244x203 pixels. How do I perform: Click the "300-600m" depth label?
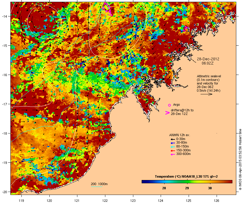click(x=183, y=154)
